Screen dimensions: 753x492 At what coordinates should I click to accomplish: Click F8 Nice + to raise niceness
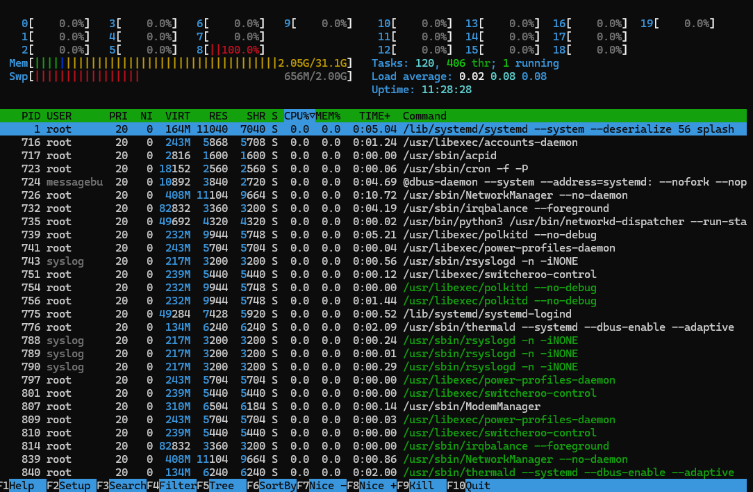pos(372,485)
